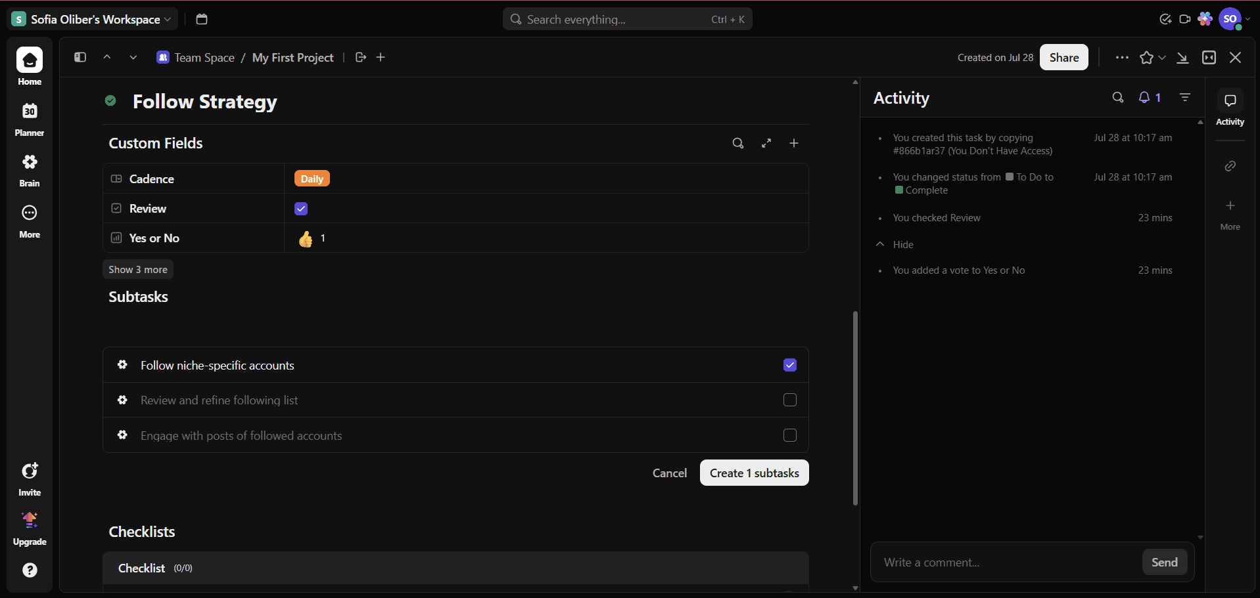The height and width of the screenshot is (598, 1260).
Task: Favorite the task with star icon
Action: 1146,57
